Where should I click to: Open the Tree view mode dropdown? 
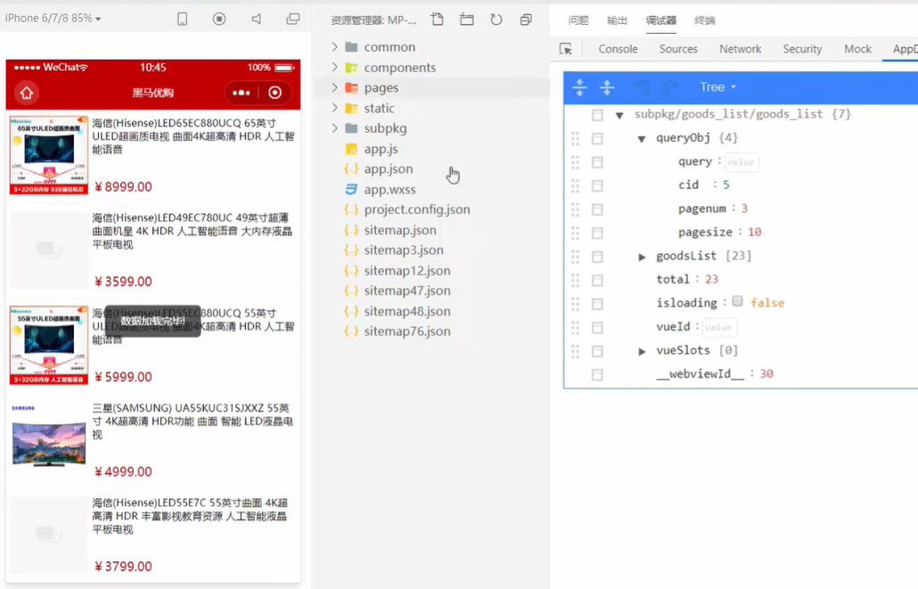[717, 87]
